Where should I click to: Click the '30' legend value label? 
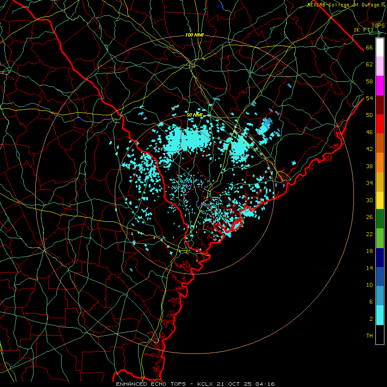pyautogui.click(x=369, y=200)
